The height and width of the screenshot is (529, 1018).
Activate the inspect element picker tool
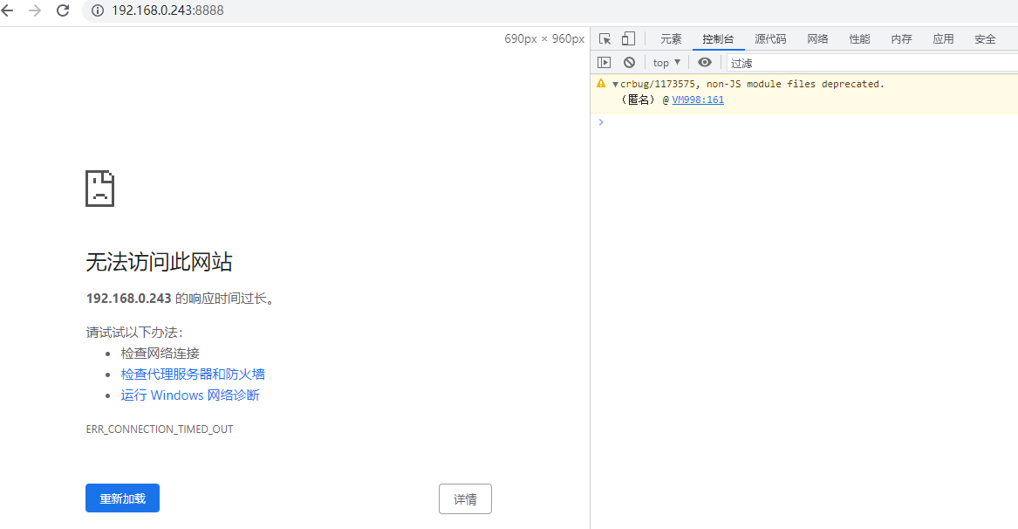(x=605, y=38)
